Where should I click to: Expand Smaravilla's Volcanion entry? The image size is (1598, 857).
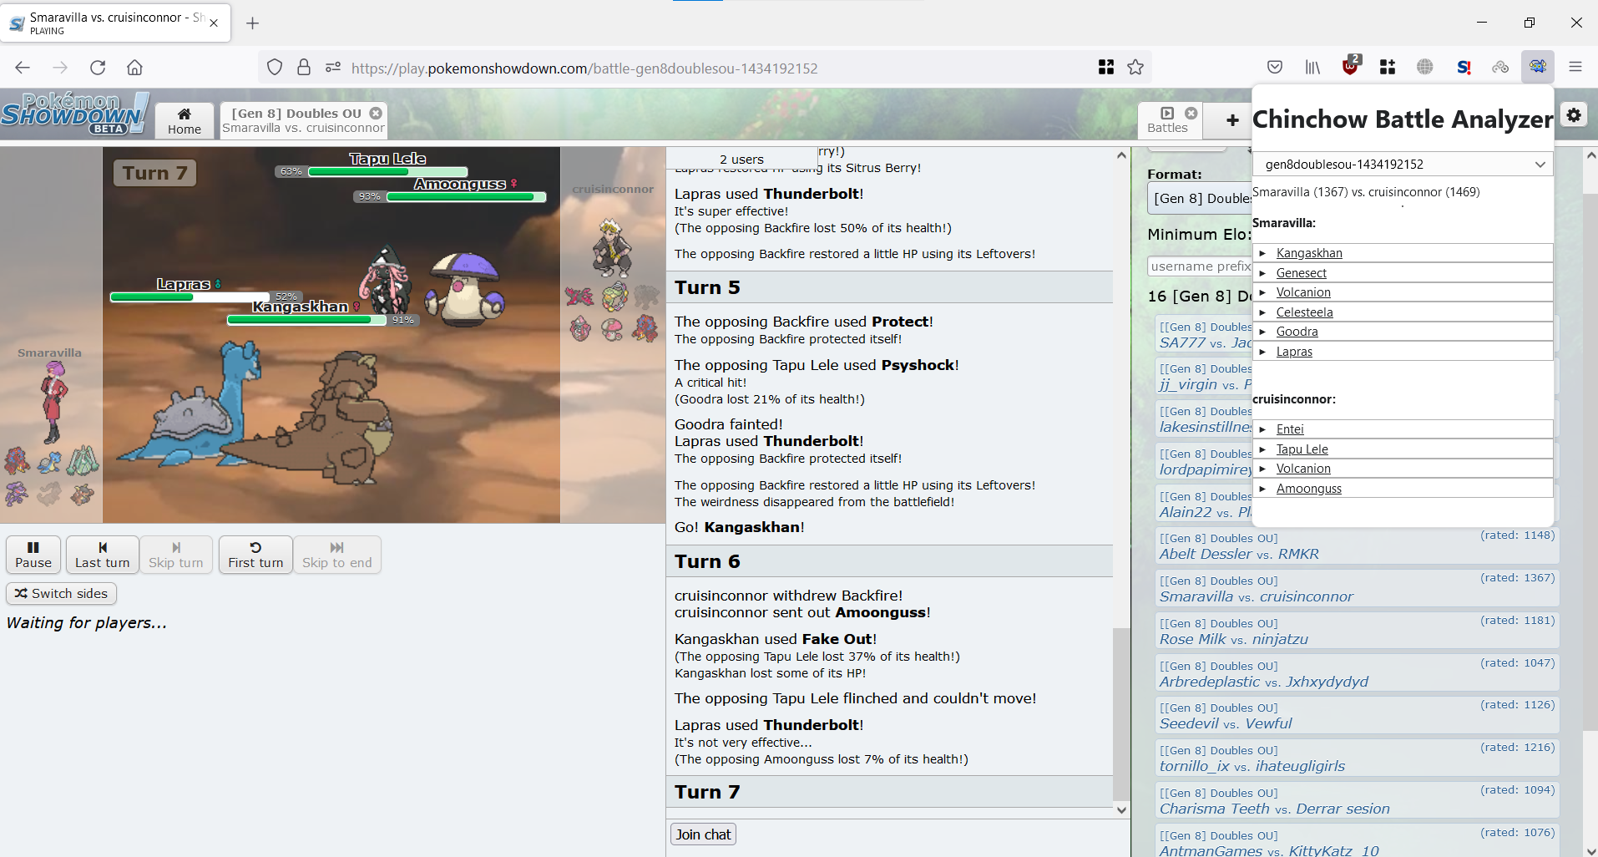[1403, 292]
